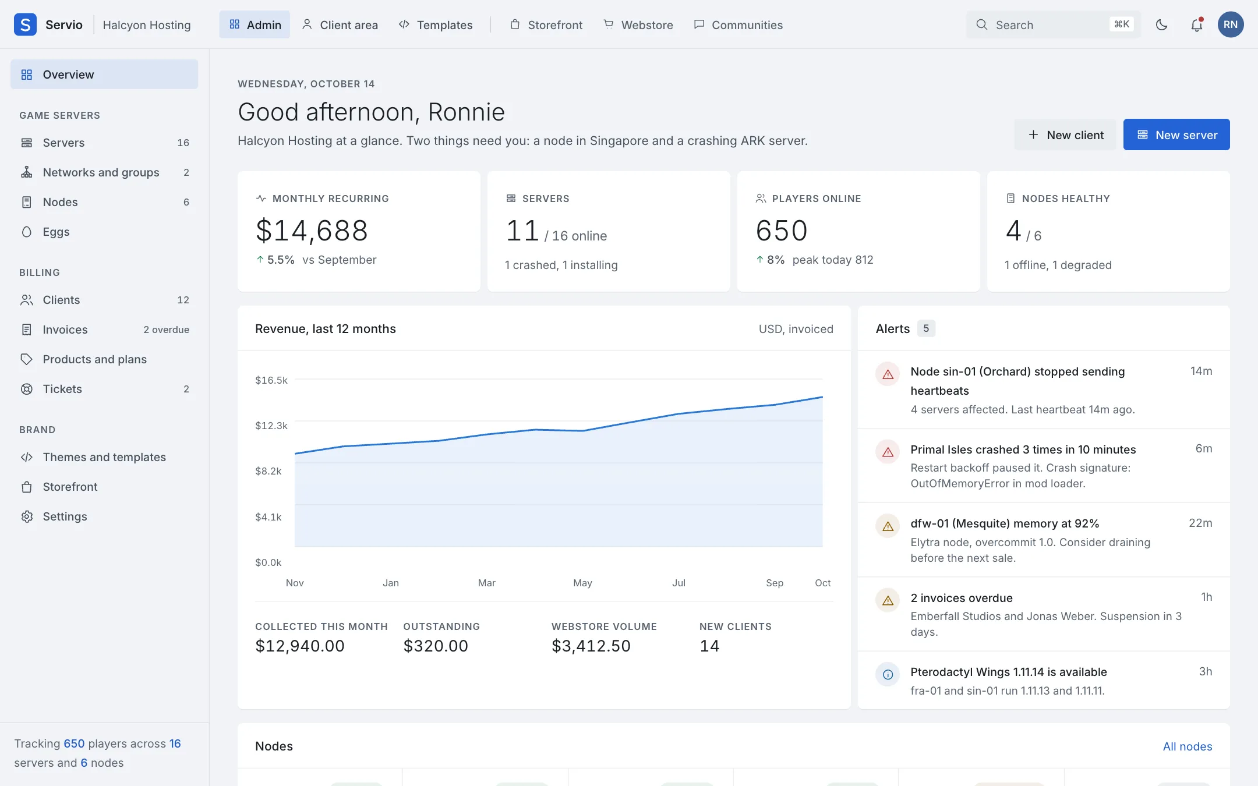Open the Primal Isles crashed alert
Viewport: 1258px width, 786px height.
(1044, 466)
